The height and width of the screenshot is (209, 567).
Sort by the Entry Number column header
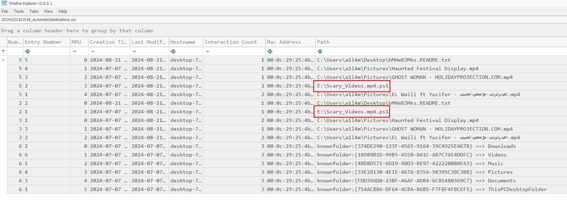[46, 42]
